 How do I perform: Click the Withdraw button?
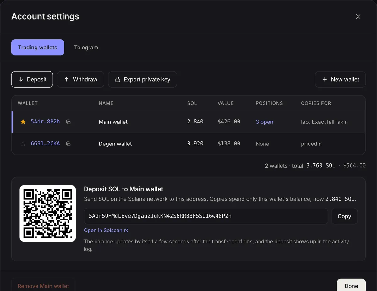pos(80,79)
